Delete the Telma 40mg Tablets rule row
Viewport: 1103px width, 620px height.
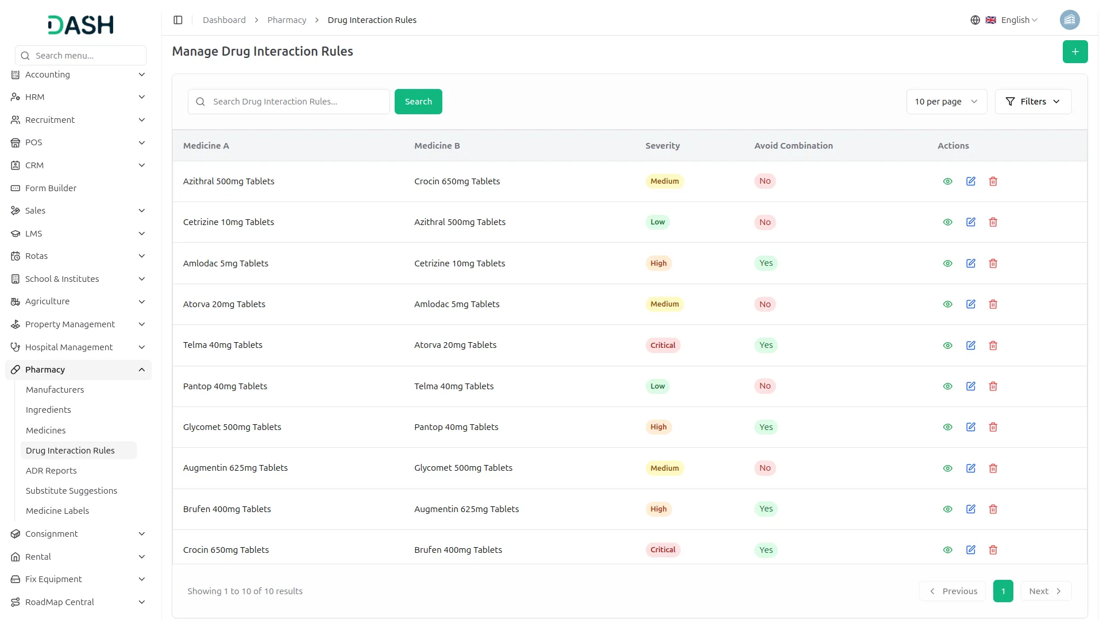point(993,346)
